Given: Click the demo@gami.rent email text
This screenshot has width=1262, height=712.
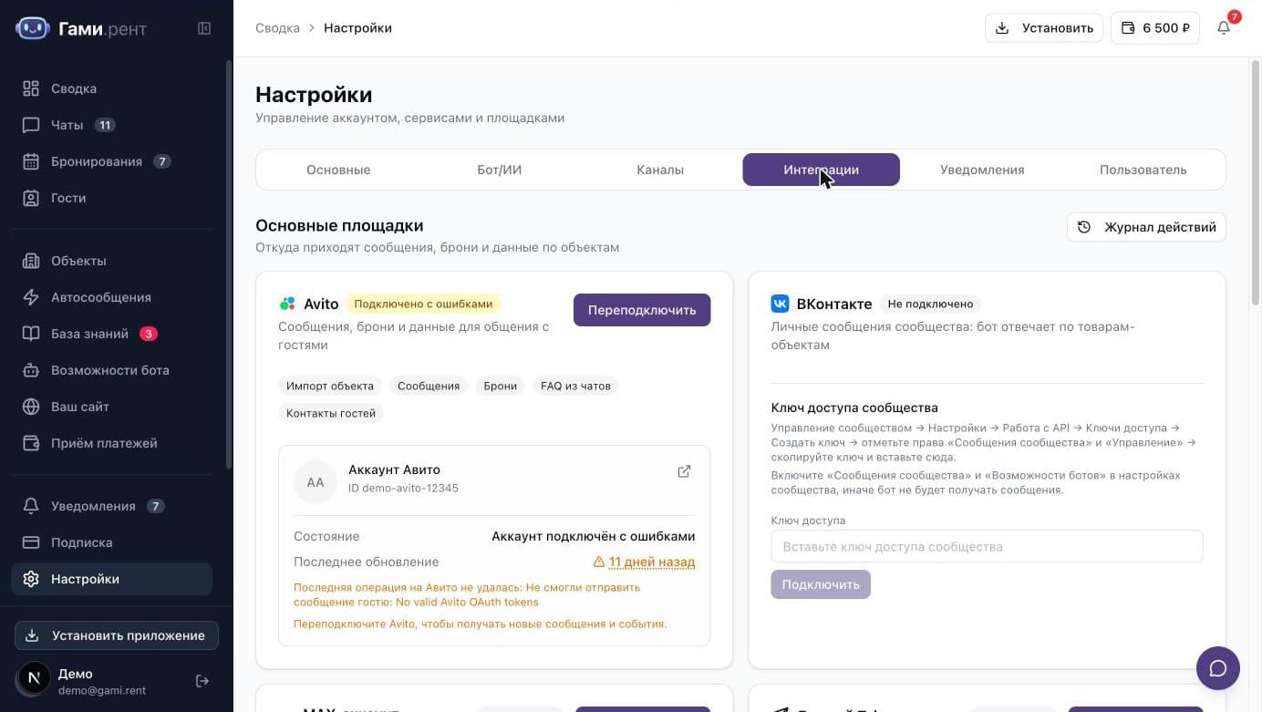Looking at the screenshot, I should click(x=102, y=691).
